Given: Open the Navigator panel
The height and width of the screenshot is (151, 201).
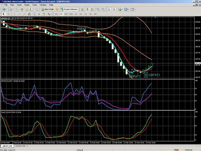Looking at the screenshot, I should pos(27,9).
